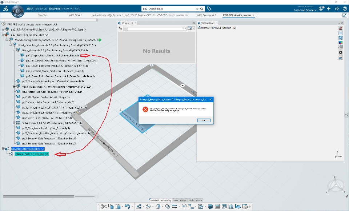349x211 pixels.
Task: Expand the first pp2_3.5HP_Engine-PPG_Start node
Action: tap(3, 29)
